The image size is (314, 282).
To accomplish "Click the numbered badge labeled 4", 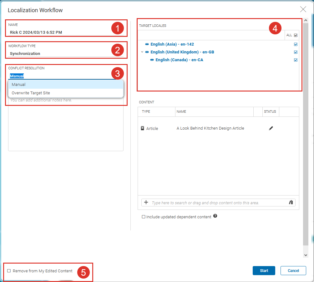I will 276,27.
